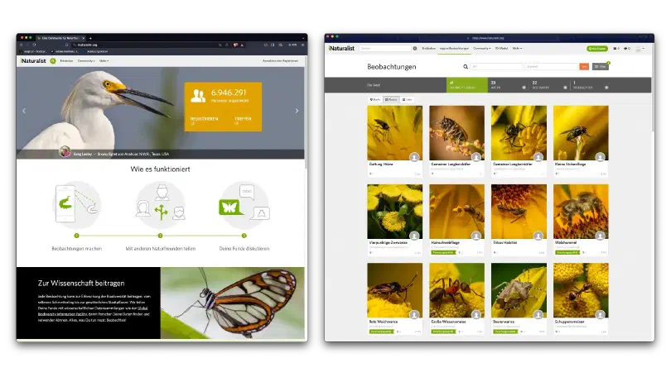Select the Beobachter stats tab
The width and height of the screenshot is (671, 377).
pyautogui.click(x=591, y=85)
